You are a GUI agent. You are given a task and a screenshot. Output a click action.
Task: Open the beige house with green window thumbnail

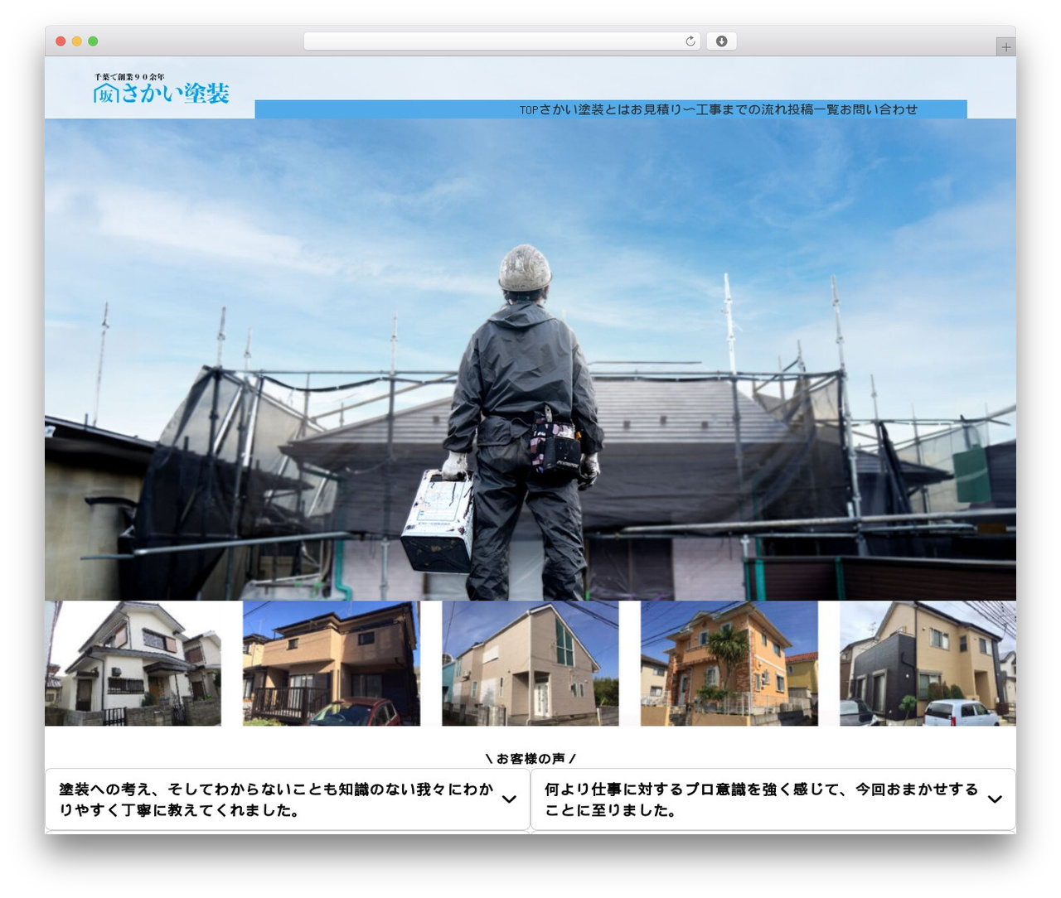coord(530,664)
